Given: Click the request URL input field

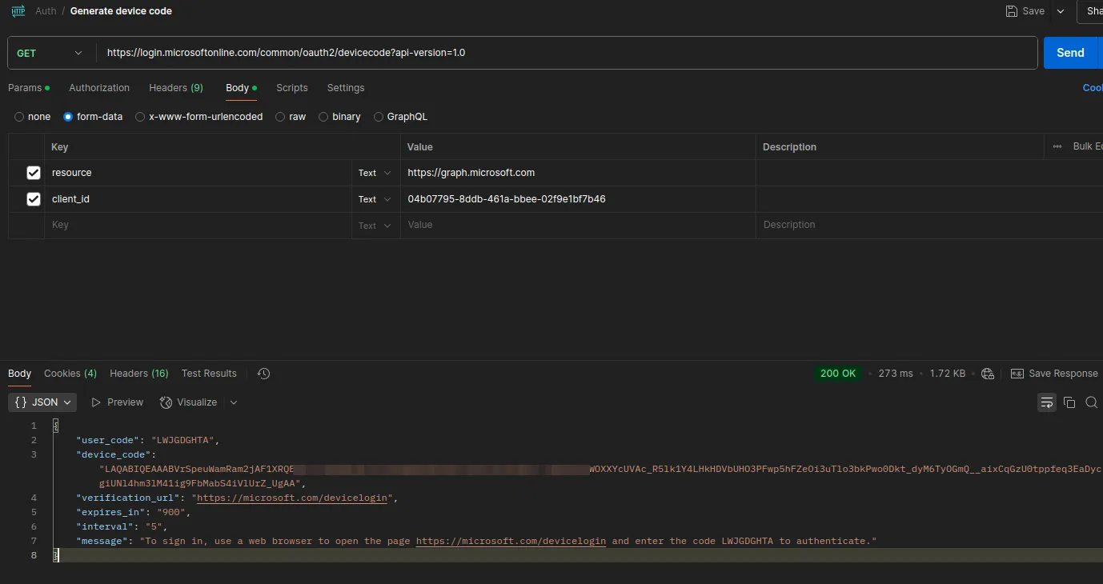Looking at the screenshot, I should click(568, 53).
